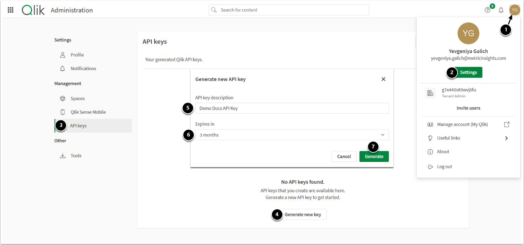Select Spaces under Management
Viewport: 524px width, 245px height.
[x=78, y=98]
